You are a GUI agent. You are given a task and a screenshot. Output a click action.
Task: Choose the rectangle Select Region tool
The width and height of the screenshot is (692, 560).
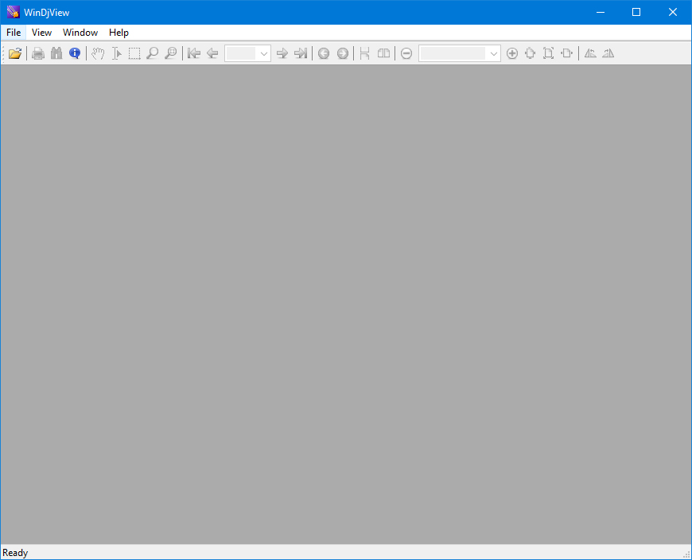[134, 53]
